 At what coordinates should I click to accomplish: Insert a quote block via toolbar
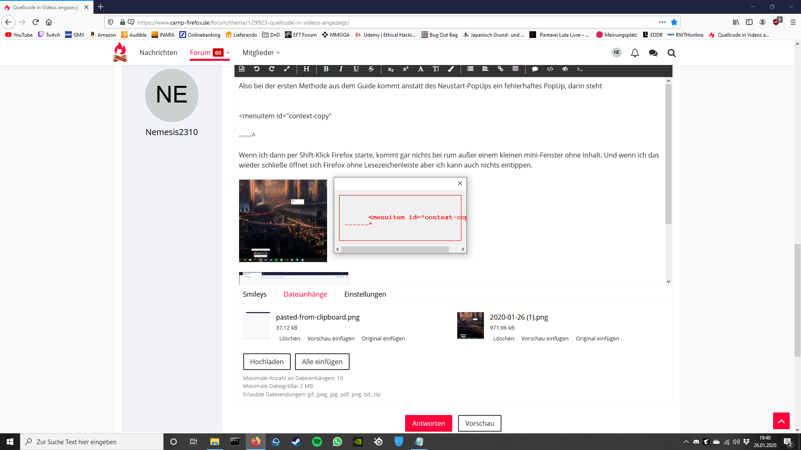535,69
